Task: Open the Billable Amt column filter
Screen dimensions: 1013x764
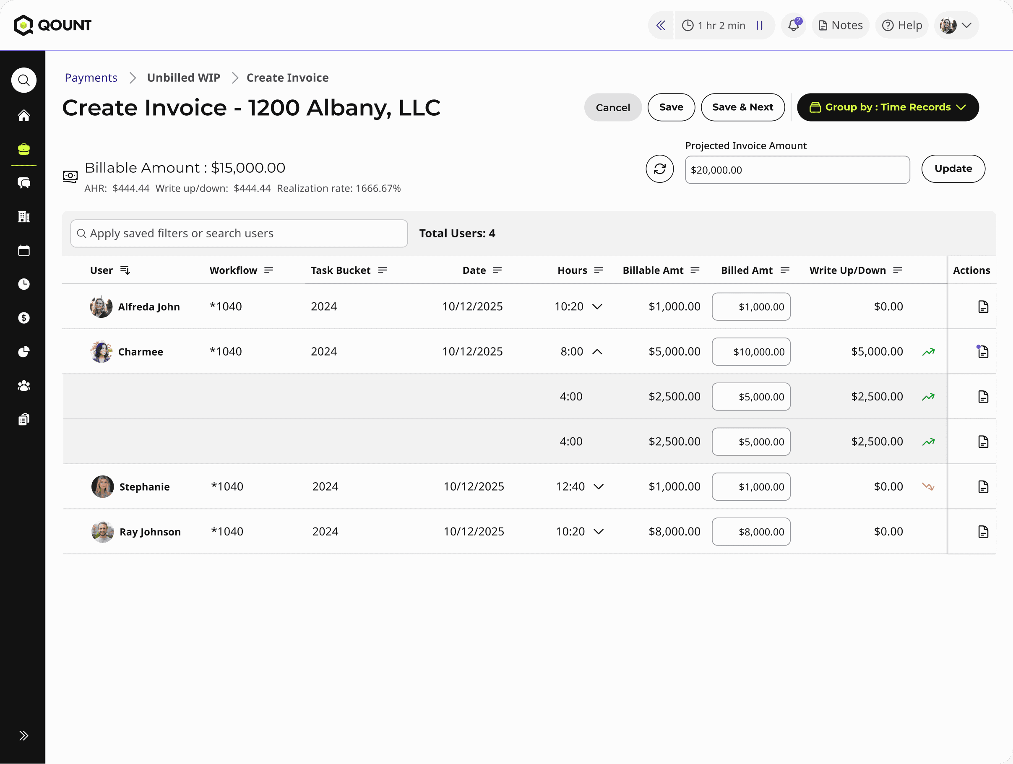Action: 695,270
